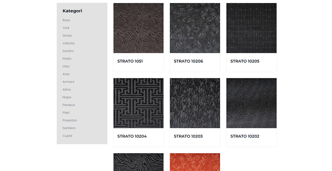
Task: Choose the Otto category
Action: tap(66, 66)
